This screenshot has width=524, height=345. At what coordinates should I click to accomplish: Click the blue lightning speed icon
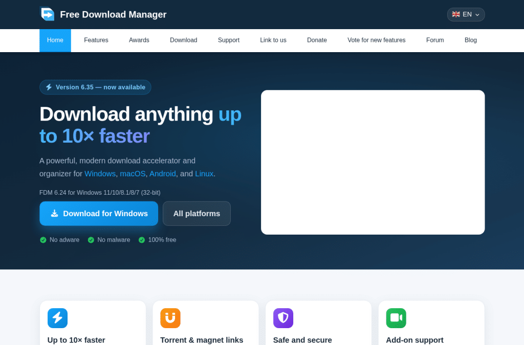point(57,318)
